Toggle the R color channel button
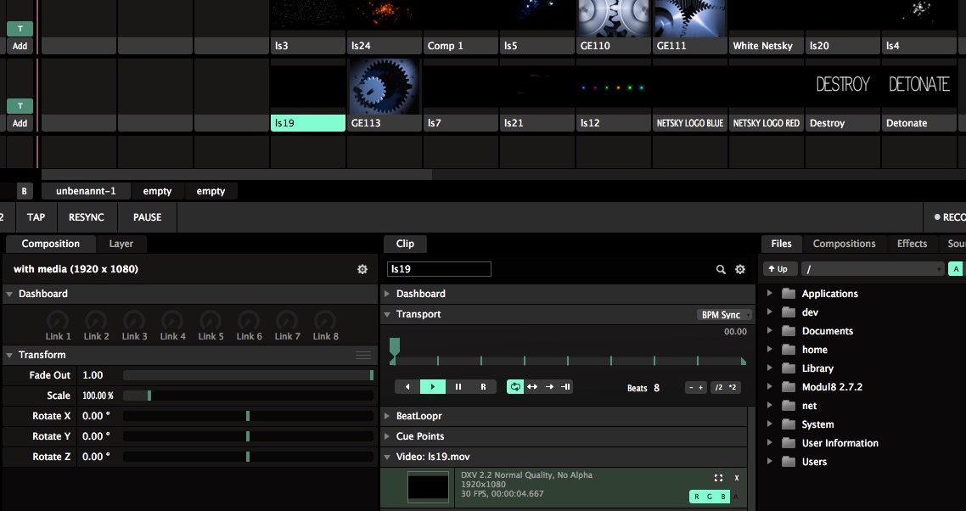 697,497
